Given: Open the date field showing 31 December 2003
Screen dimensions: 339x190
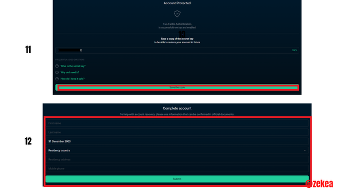Looking at the screenshot, I should click(177, 141).
